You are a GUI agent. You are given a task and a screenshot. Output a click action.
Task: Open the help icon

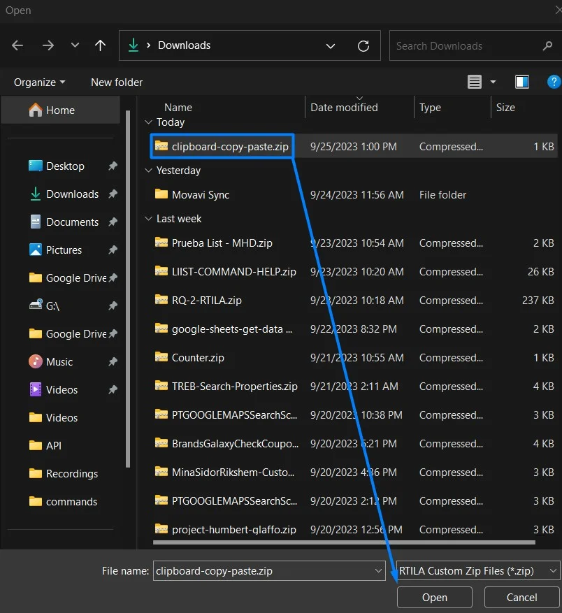point(554,82)
